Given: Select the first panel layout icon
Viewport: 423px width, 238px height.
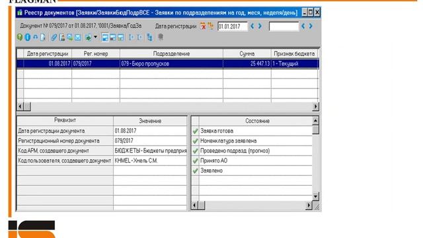Looking at the screenshot, I should pyautogui.click(x=105, y=37).
